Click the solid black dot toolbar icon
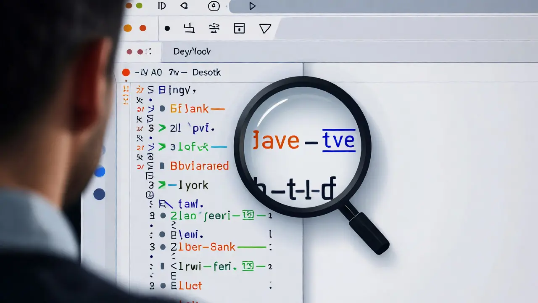 tap(167, 29)
